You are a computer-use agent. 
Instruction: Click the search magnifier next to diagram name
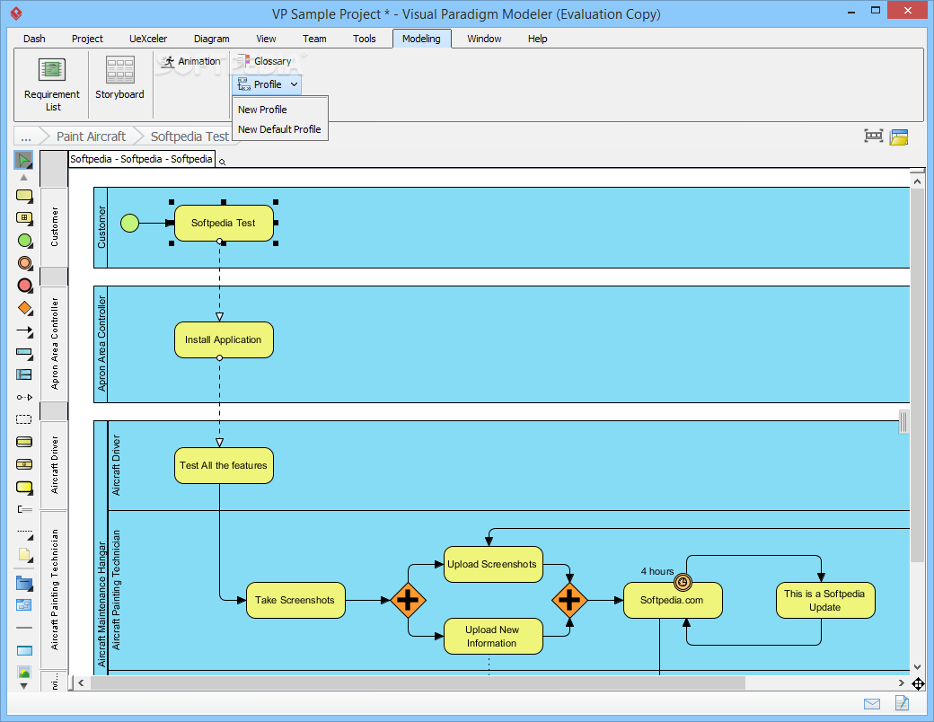pyautogui.click(x=222, y=162)
